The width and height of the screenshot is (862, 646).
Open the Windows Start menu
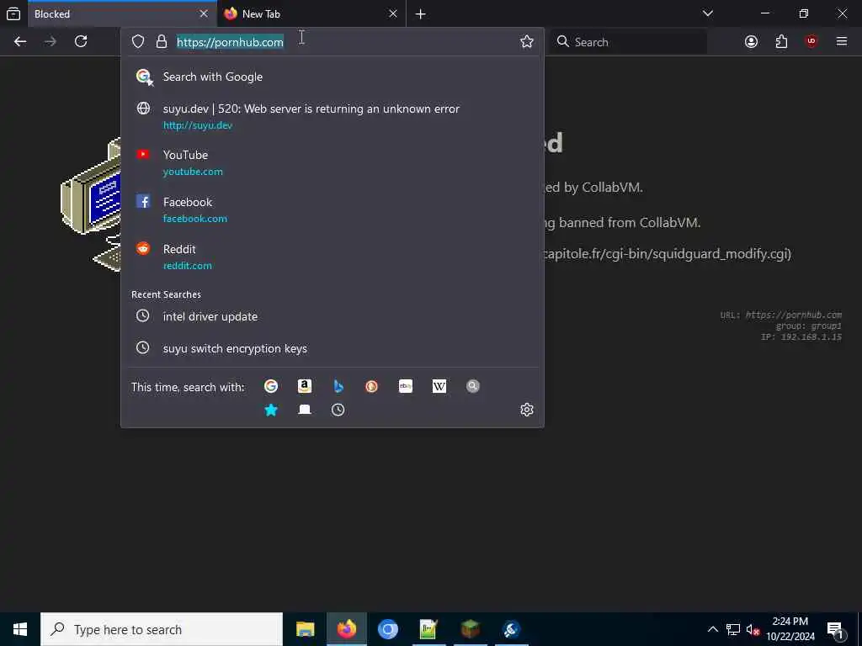point(20,629)
